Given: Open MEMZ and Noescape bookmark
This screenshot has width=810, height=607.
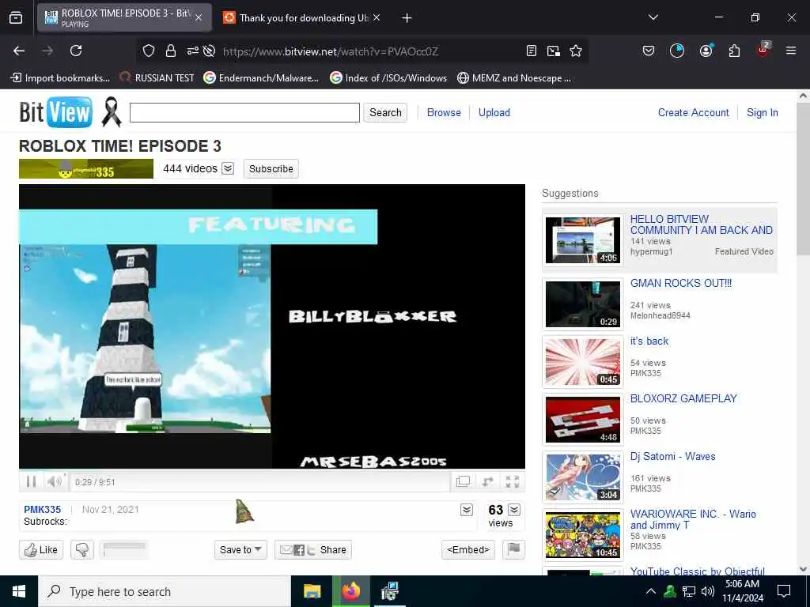Looking at the screenshot, I should (514, 78).
